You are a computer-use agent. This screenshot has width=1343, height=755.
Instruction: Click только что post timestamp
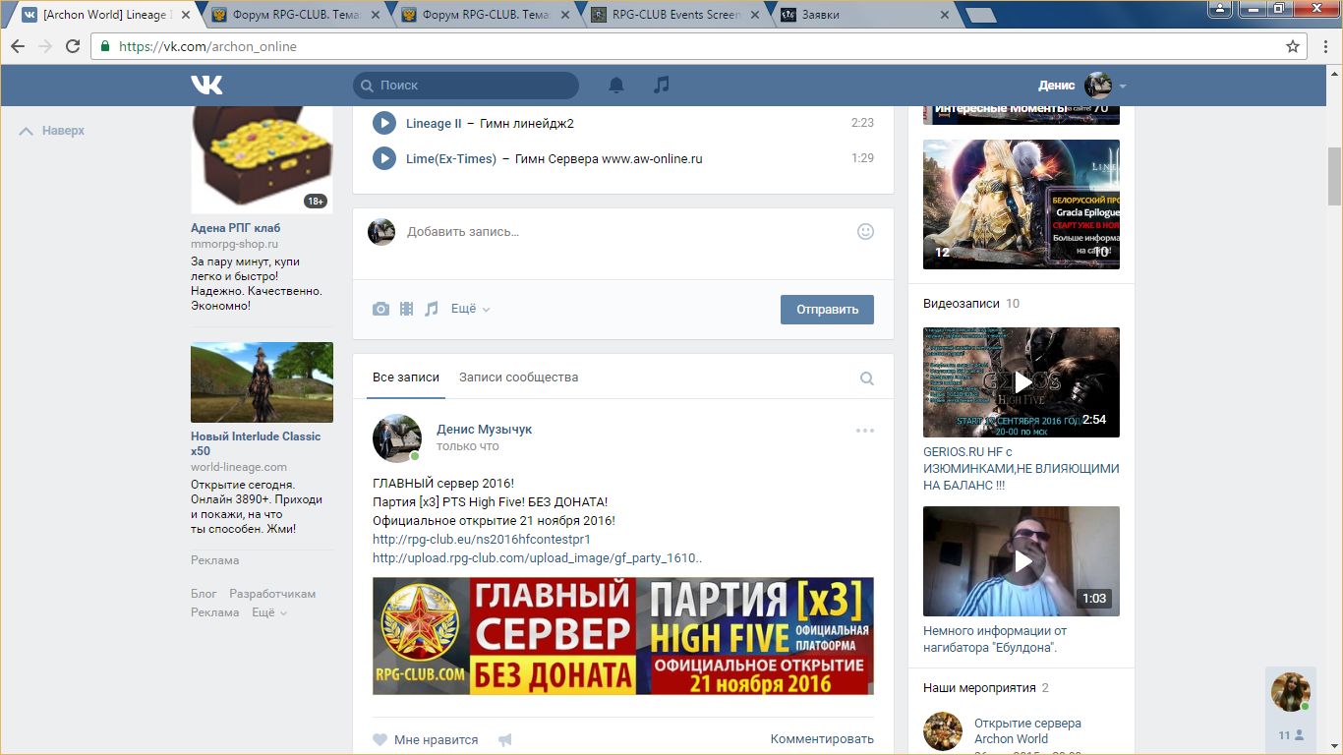(x=468, y=446)
